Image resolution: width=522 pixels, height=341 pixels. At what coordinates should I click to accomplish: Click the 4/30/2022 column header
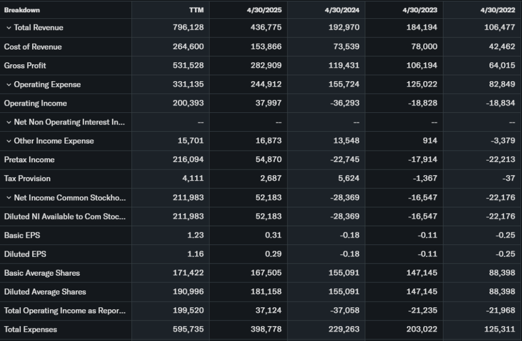click(x=500, y=10)
